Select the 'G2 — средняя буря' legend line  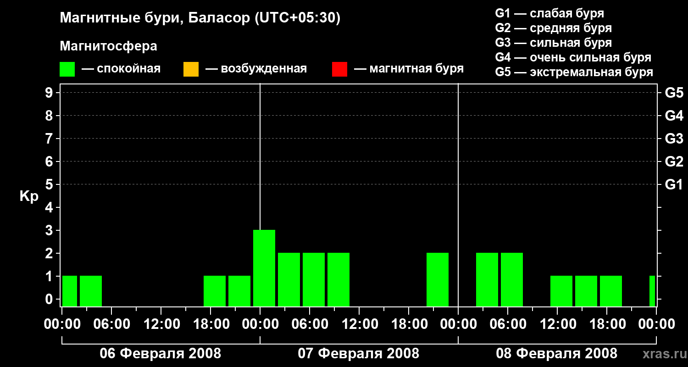tap(554, 28)
